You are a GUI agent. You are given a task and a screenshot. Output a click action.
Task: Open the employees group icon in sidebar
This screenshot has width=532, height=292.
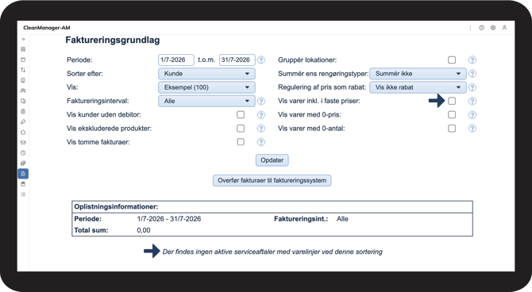(23, 90)
